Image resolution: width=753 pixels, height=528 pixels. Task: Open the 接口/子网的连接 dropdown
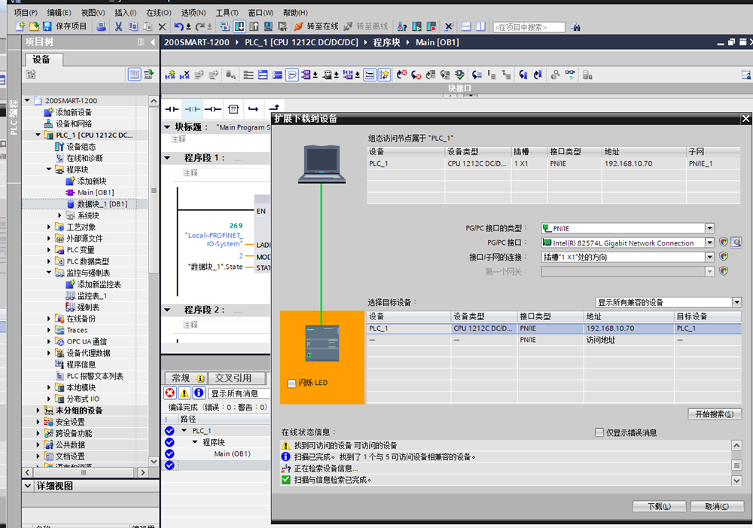710,257
